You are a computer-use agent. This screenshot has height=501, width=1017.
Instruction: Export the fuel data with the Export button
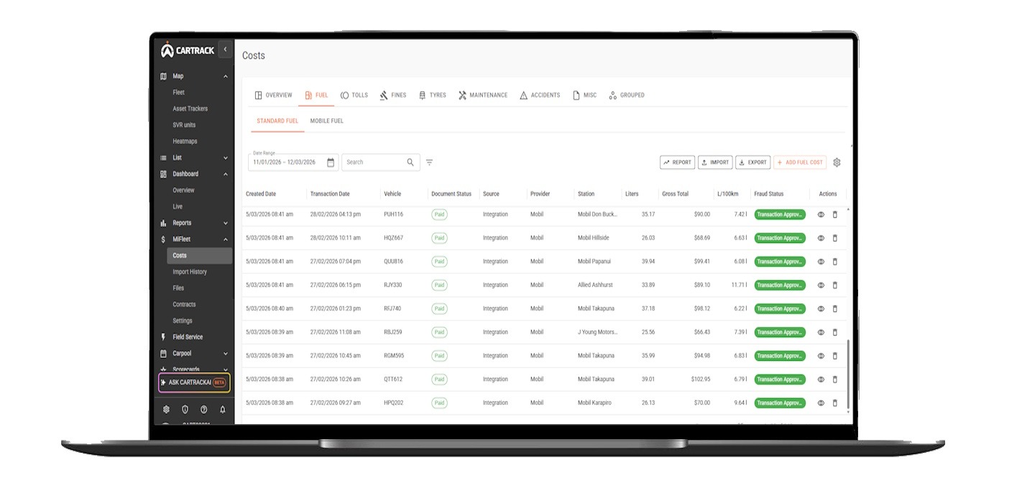coord(753,162)
